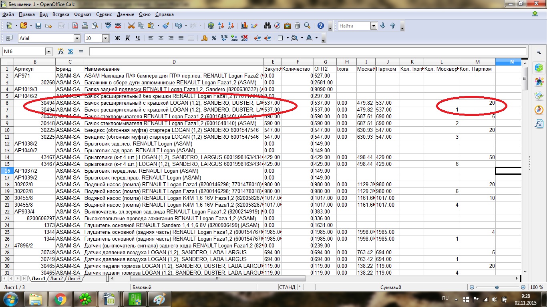Toggle underline formatting (Ч)
The height and width of the screenshot is (307, 547).
pyautogui.click(x=138, y=38)
